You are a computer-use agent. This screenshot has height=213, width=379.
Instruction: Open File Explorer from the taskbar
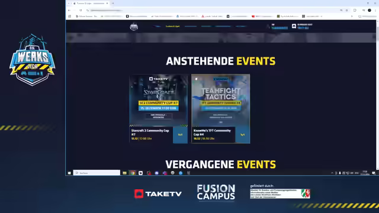click(124, 173)
